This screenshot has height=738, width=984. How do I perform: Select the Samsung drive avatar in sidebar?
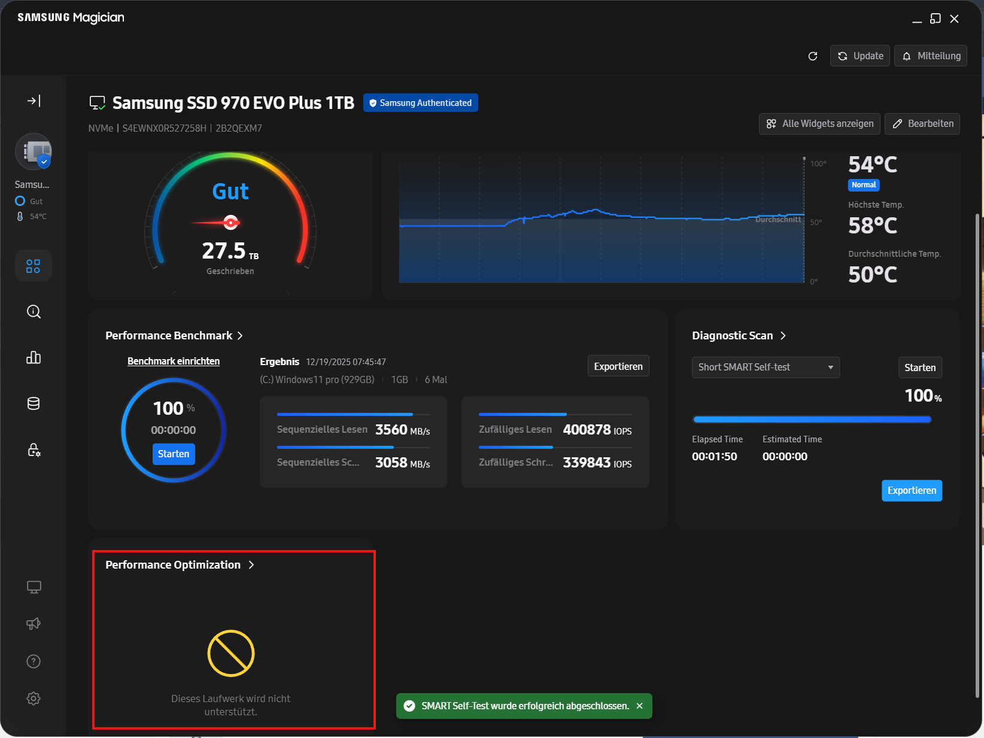coord(34,151)
